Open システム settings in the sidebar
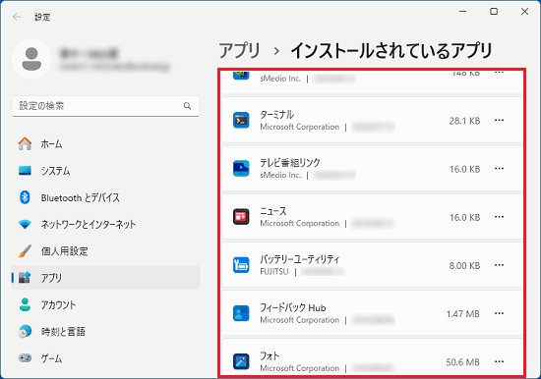The height and width of the screenshot is (379, 541). [x=105, y=171]
